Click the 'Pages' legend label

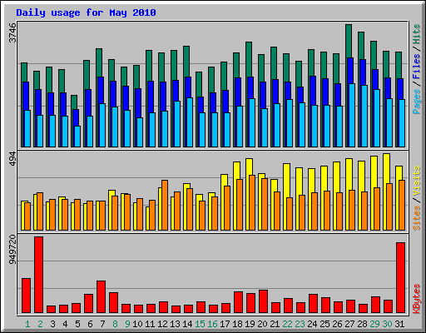pos(416,102)
